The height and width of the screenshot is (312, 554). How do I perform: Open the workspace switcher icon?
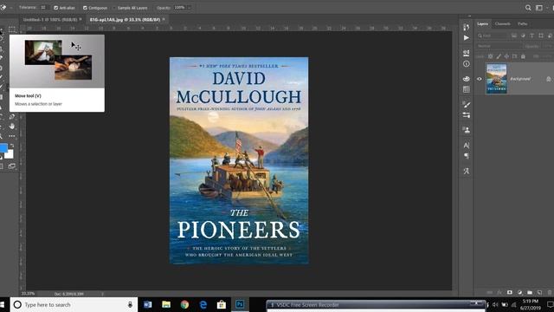click(x=539, y=8)
